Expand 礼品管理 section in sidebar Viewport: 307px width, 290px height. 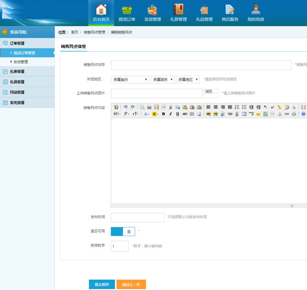pos(17,82)
